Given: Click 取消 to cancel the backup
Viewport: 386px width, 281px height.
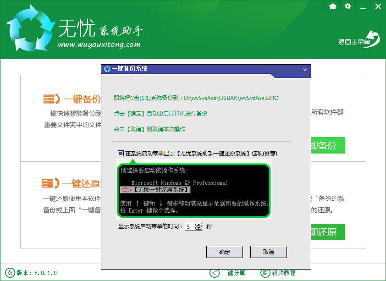Looking at the screenshot, I should [268, 252].
